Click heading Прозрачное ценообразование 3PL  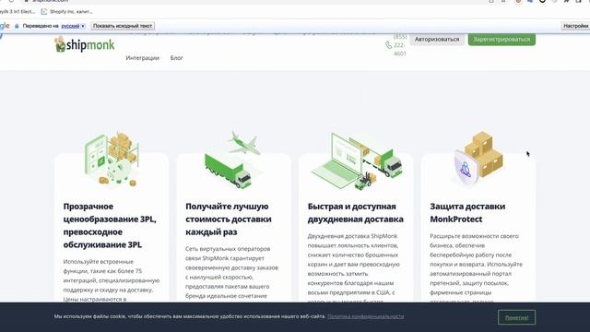coord(110,225)
